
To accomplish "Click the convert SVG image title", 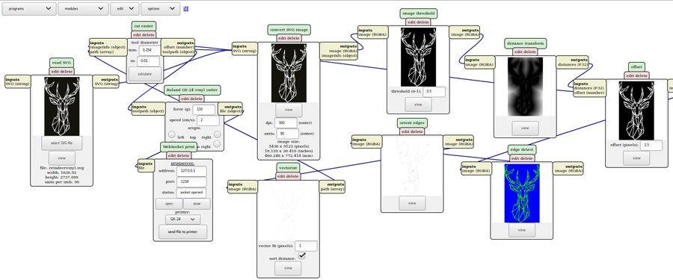I will tap(289, 30).
